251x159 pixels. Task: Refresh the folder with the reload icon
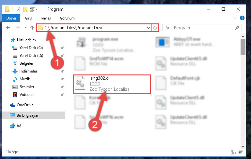155,28
